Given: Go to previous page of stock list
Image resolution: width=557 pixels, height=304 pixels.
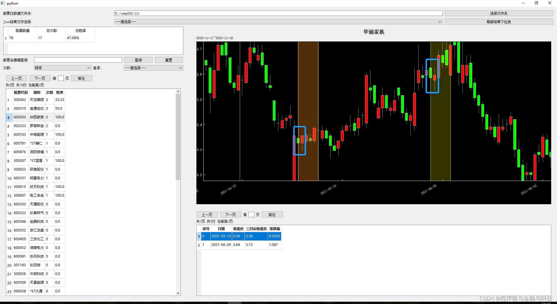Looking at the screenshot, I should 17,78.
